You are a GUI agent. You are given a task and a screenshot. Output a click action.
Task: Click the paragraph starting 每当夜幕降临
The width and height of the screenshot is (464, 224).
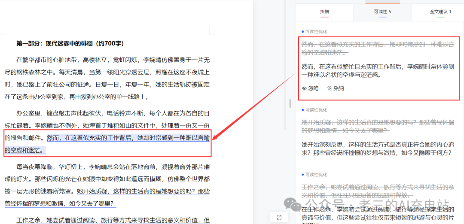click(107, 185)
